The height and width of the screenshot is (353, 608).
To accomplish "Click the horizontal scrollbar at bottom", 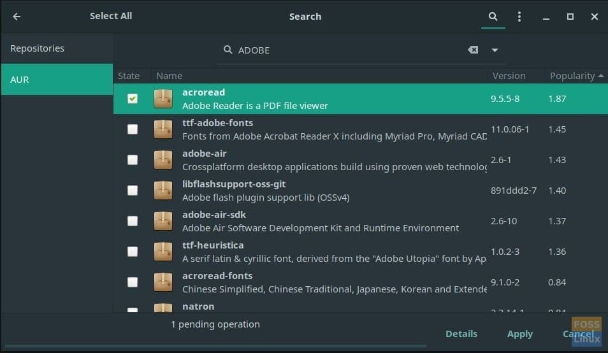I will [x=215, y=345].
